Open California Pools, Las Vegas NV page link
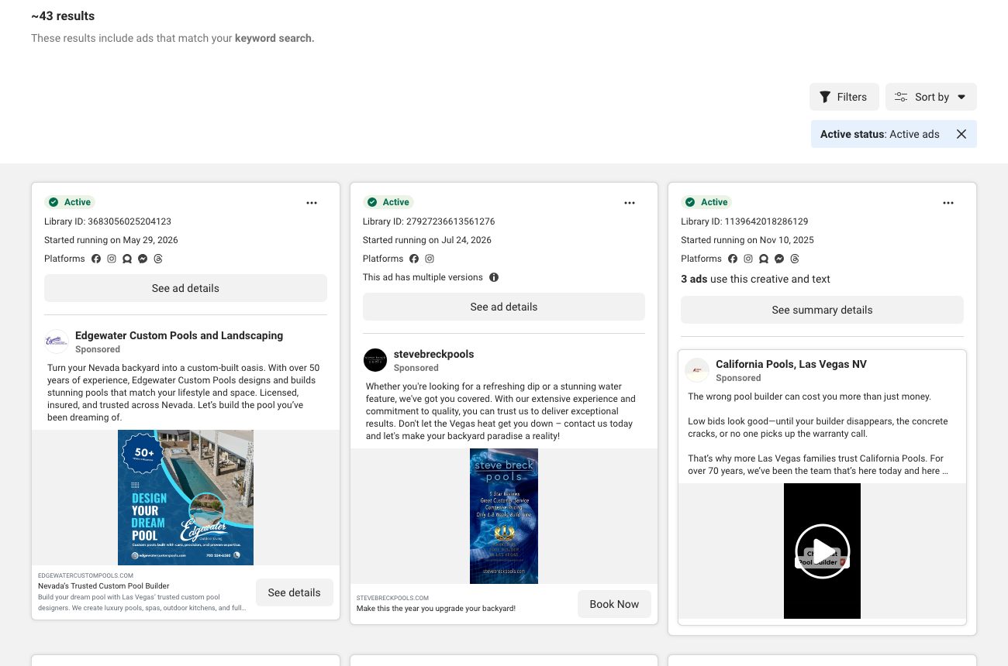 pos(791,364)
